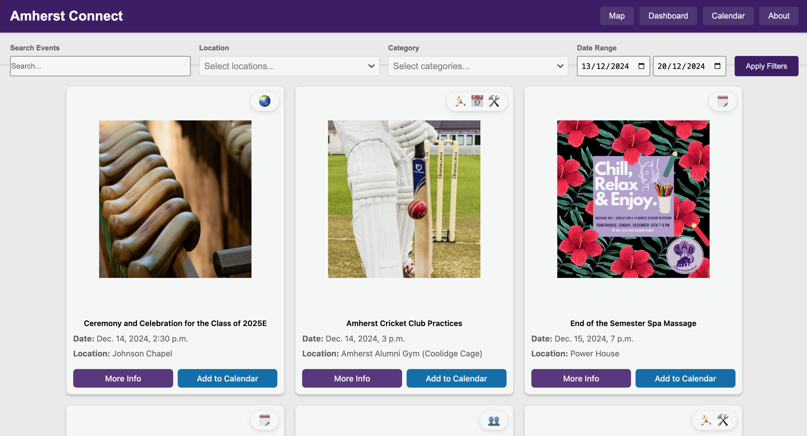Add End of the Semester Spa Massage to calendar

click(685, 378)
